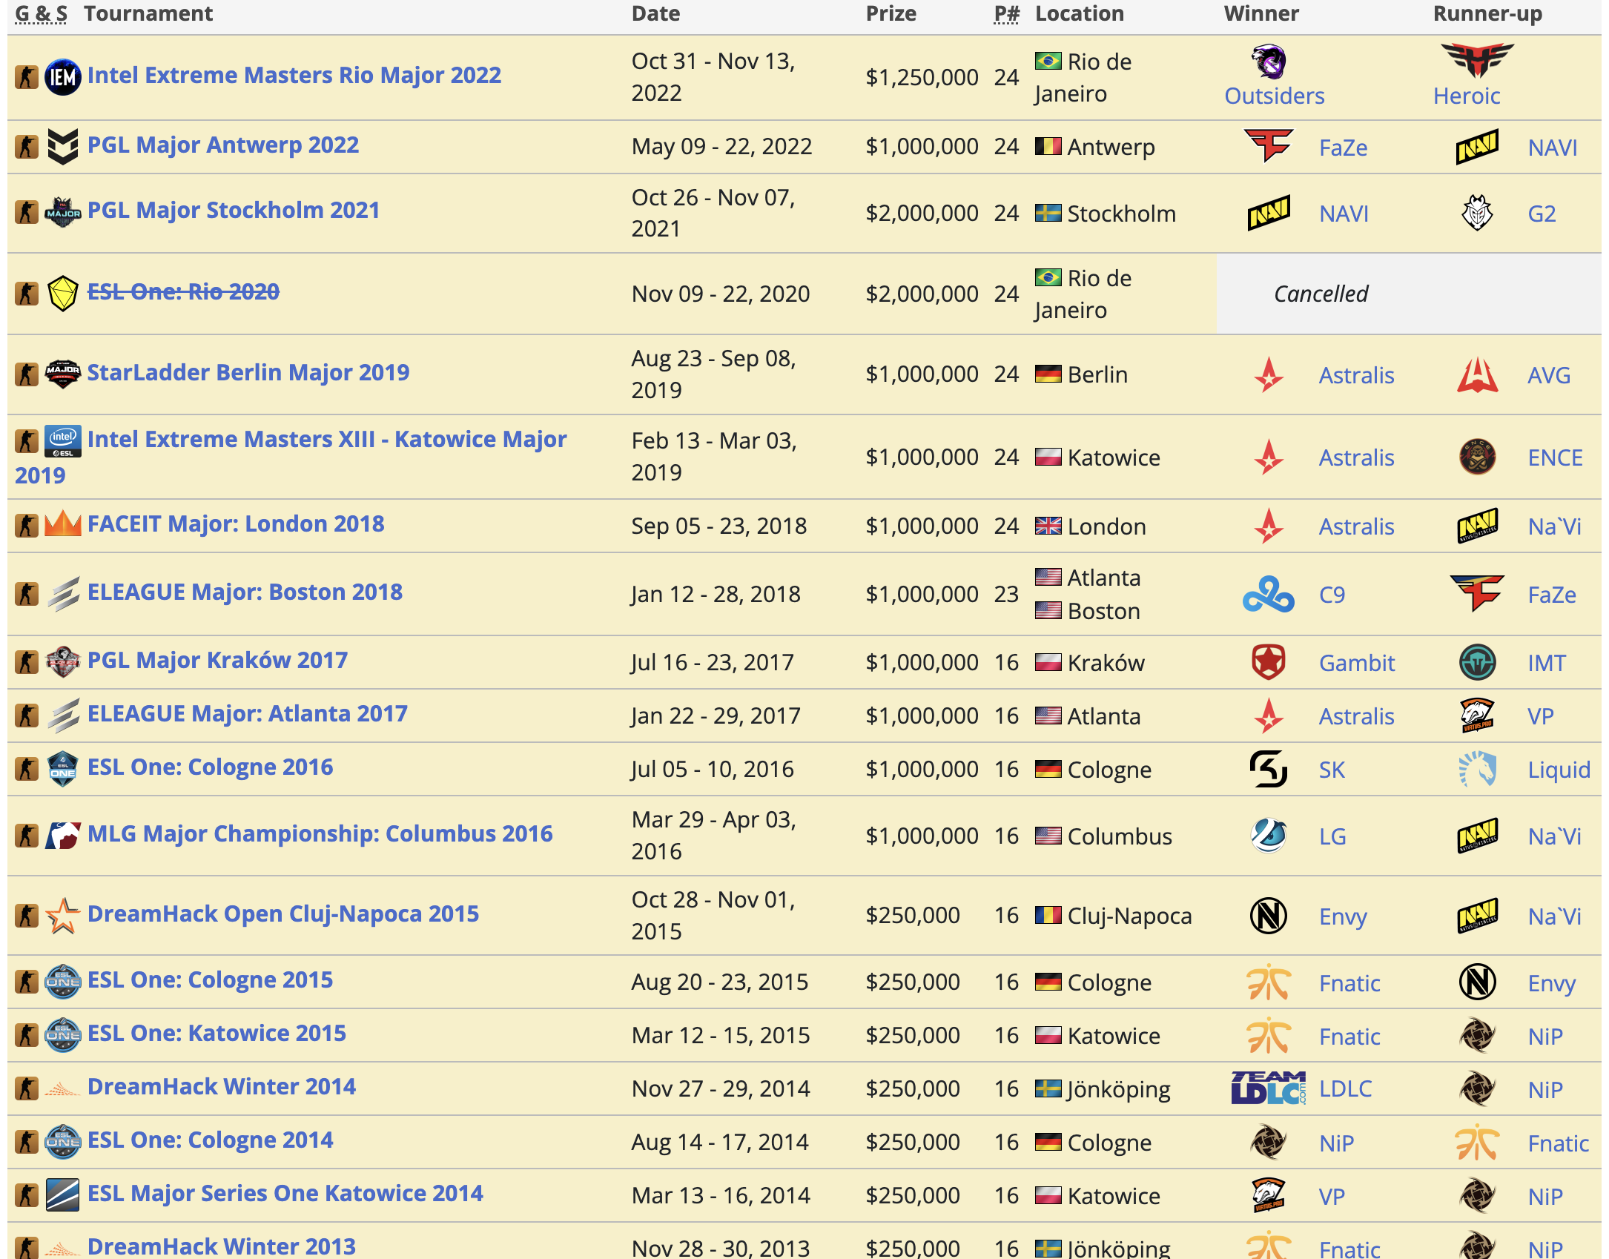The image size is (1609, 1259).
Task: Click Astralis name in the Berlin 2019 row
Action: click(1356, 375)
